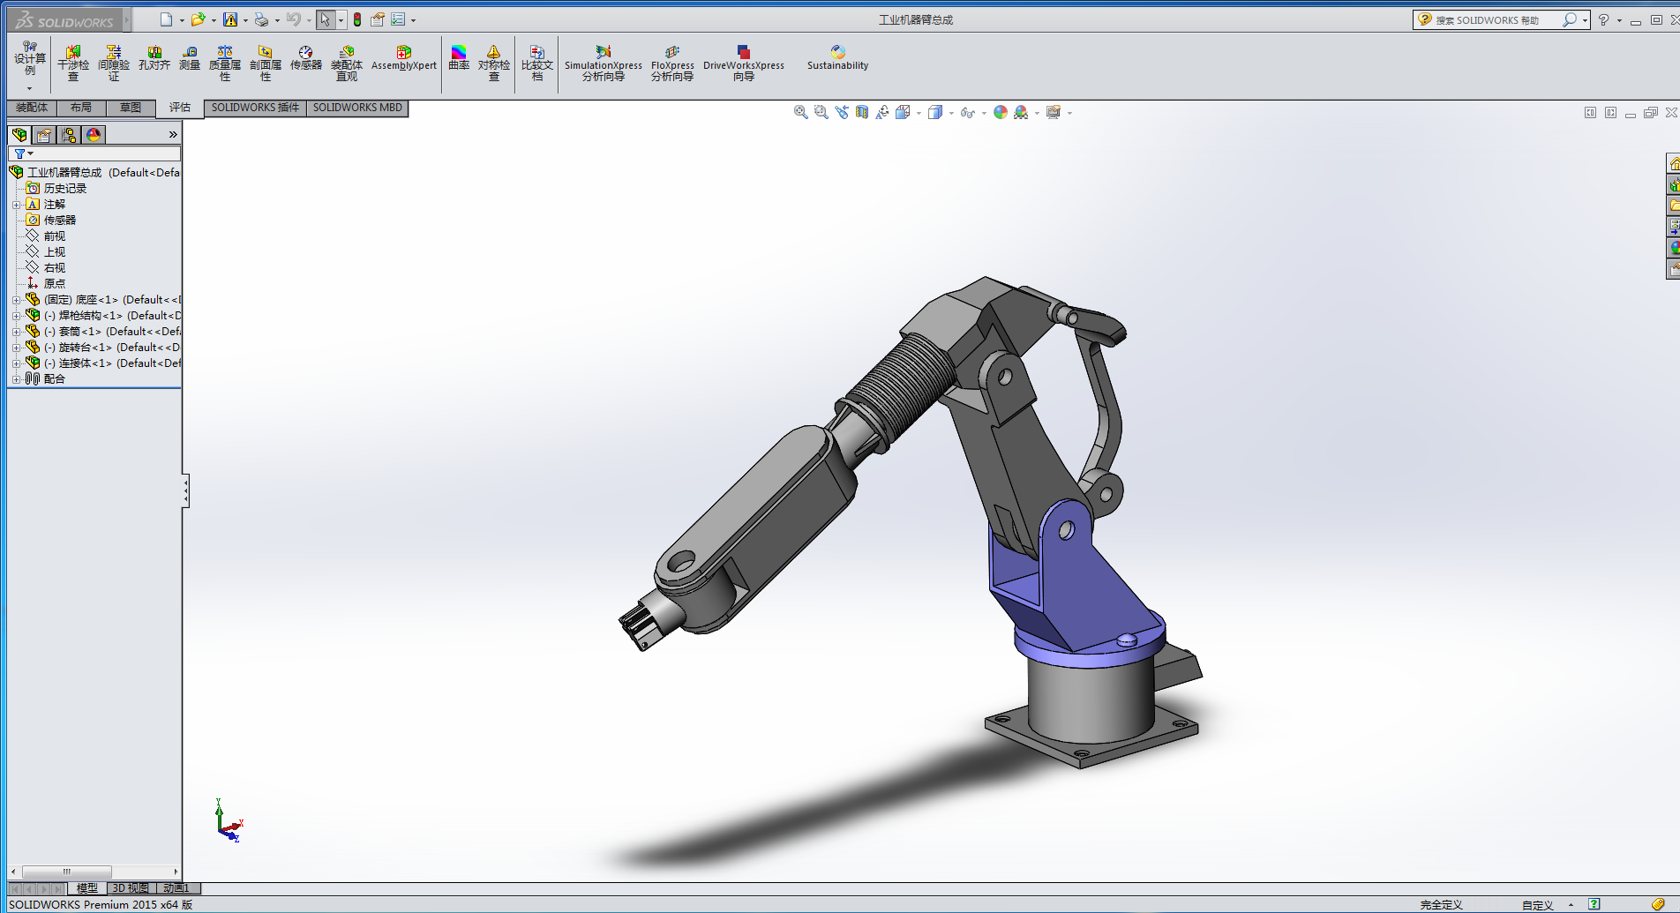
Task: Start FloXpress analysis wizard
Action: point(672,64)
